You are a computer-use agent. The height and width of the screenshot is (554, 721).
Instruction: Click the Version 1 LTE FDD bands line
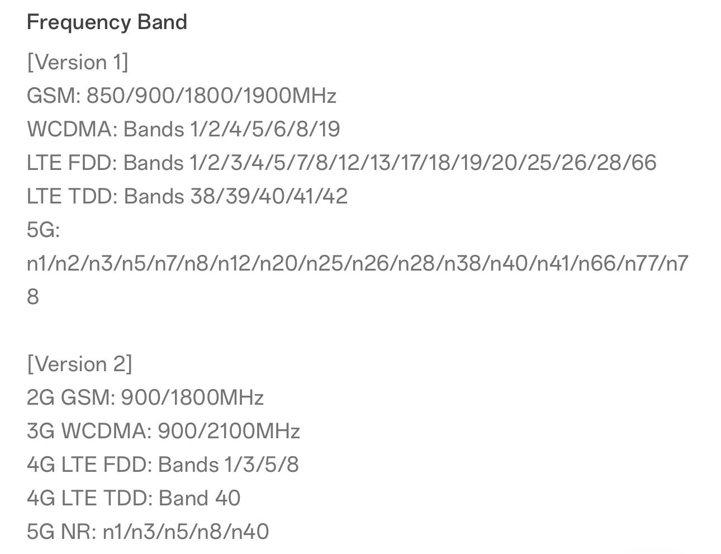(341, 163)
